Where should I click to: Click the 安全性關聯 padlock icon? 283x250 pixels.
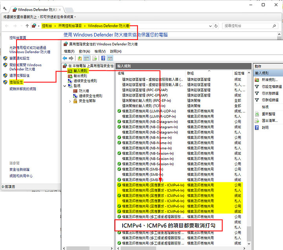pos(75,101)
